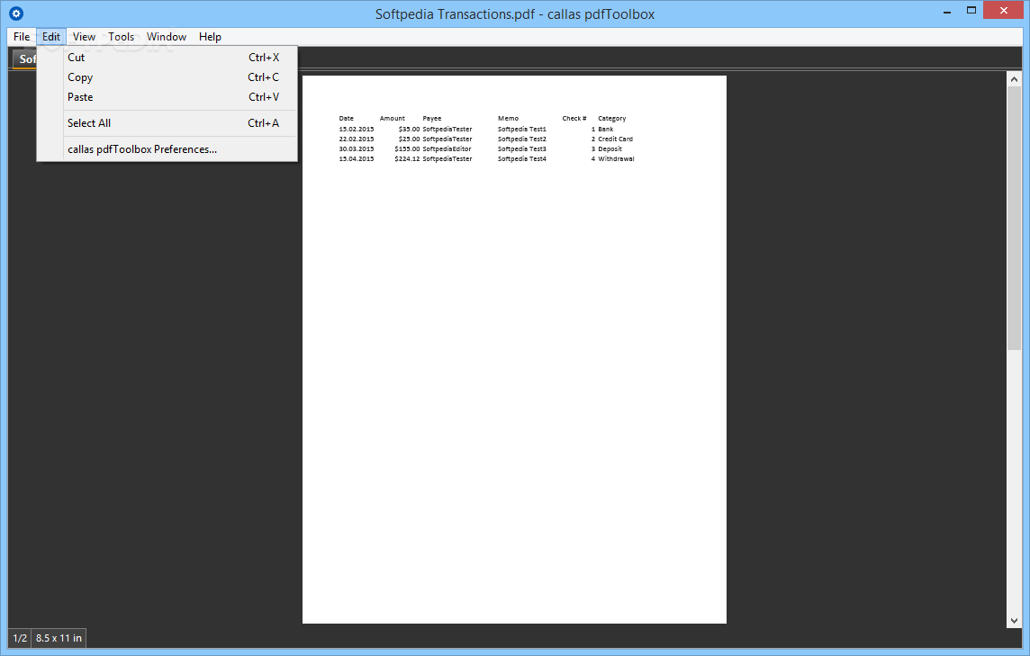Click the Softpedia Test4 memo text

(521, 159)
